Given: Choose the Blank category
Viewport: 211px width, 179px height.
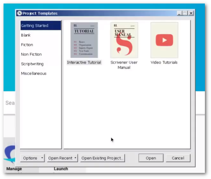Looking at the screenshot, I should click(x=41, y=35).
